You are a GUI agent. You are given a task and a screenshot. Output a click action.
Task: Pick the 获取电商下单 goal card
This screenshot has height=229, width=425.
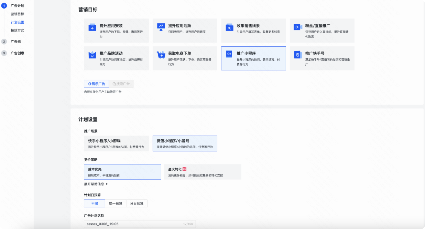pyautogui.click(x=185, y=58)
